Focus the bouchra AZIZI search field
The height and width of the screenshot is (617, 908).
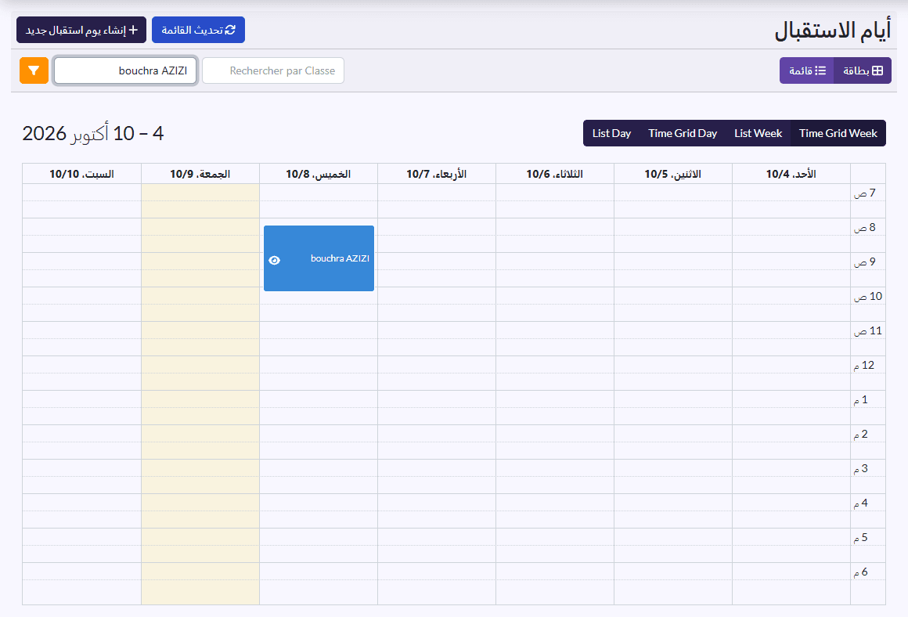point(125,70)
